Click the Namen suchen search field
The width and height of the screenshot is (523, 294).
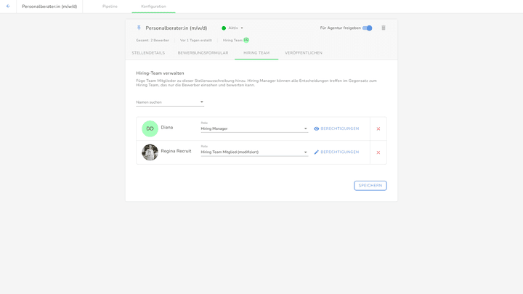[x=167, y=102]
